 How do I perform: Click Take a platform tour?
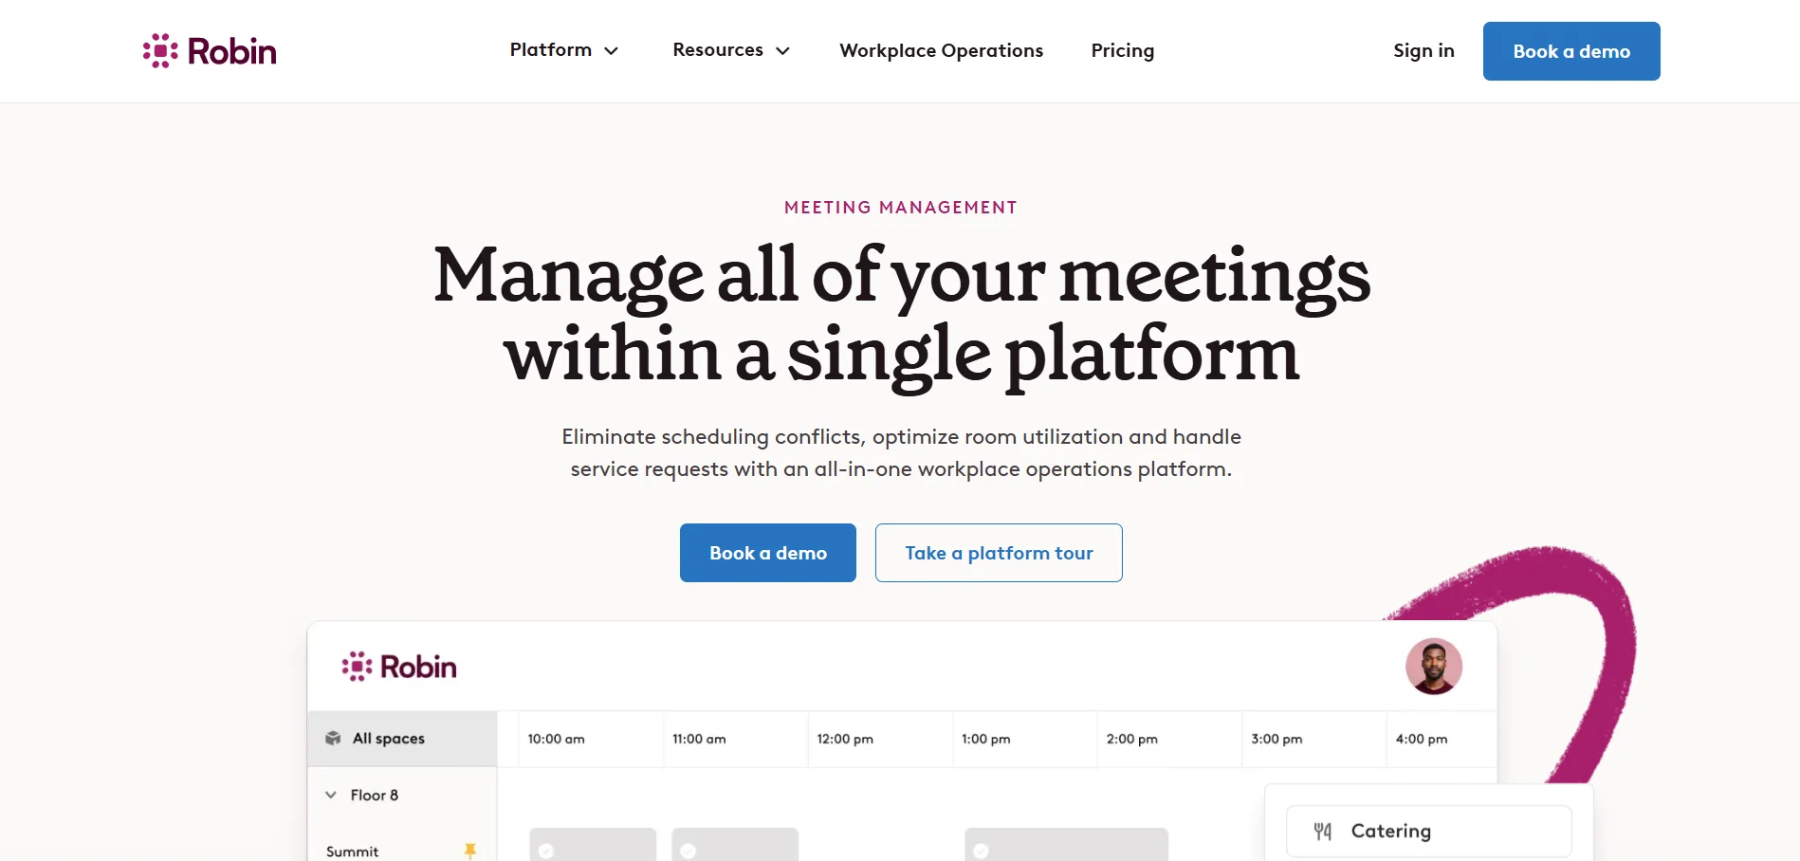[998, 553]
